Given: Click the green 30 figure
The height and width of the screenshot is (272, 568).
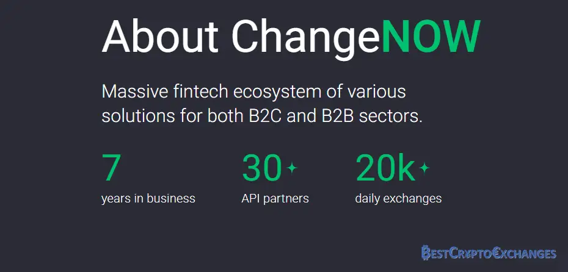Looking at the screenshot, I should pos(262,168).
